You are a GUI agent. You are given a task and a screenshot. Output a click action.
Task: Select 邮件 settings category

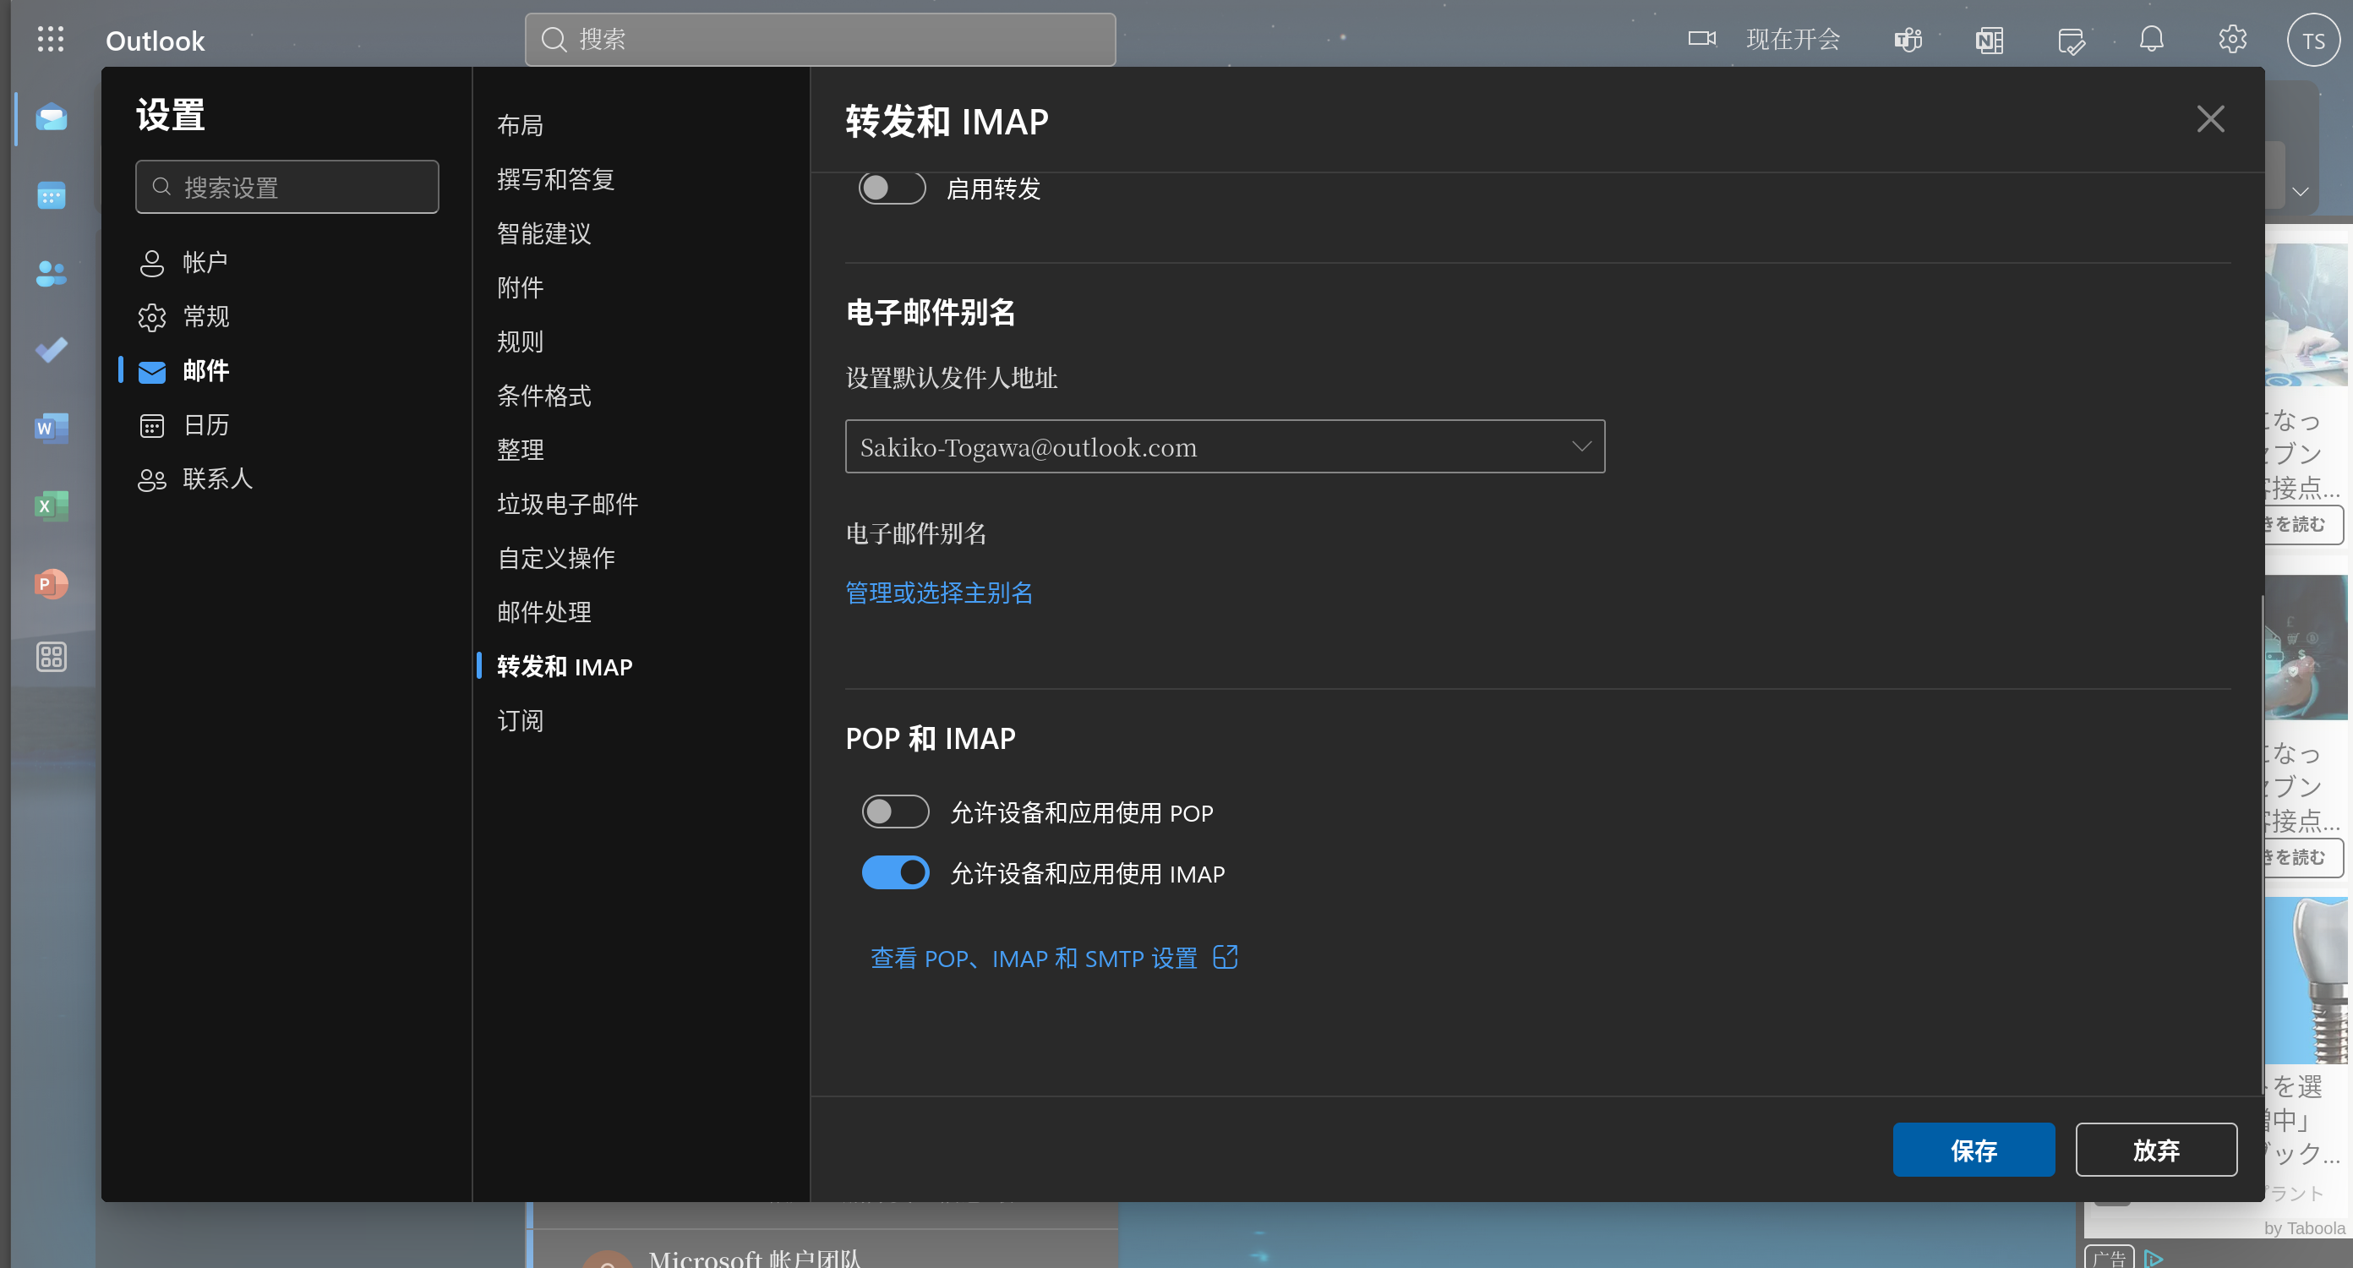[287, 371]
